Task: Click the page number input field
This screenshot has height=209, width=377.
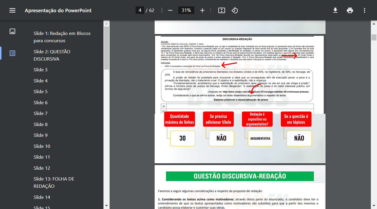Action: pos(140,10)
